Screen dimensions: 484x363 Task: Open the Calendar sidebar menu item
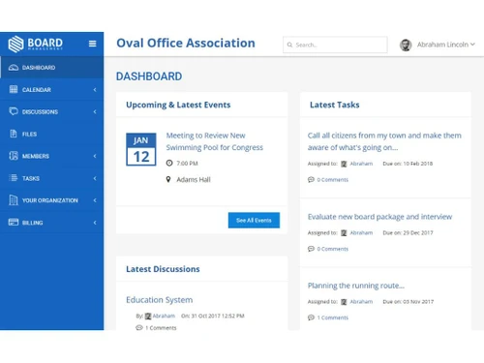pyautogui.click(x=52, y=89)
